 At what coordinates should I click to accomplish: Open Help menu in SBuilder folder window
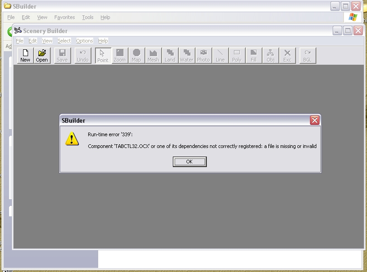point(105,17)
